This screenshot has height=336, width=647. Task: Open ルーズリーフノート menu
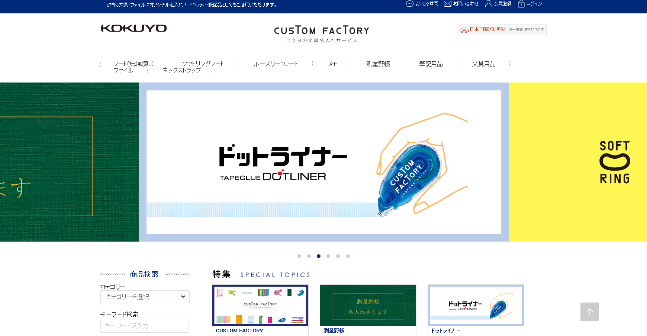276,64
